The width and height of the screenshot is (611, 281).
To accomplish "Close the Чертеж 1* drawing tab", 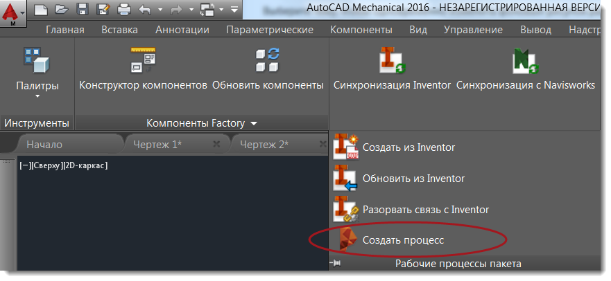I will 216,145.
